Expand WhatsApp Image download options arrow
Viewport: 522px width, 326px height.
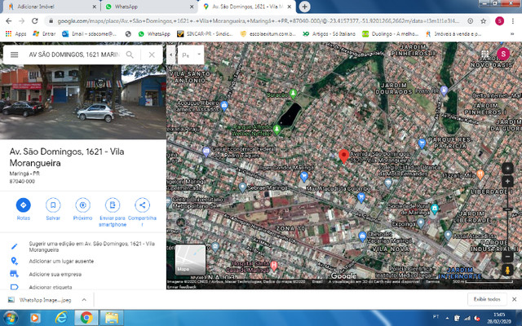(84, 300)
